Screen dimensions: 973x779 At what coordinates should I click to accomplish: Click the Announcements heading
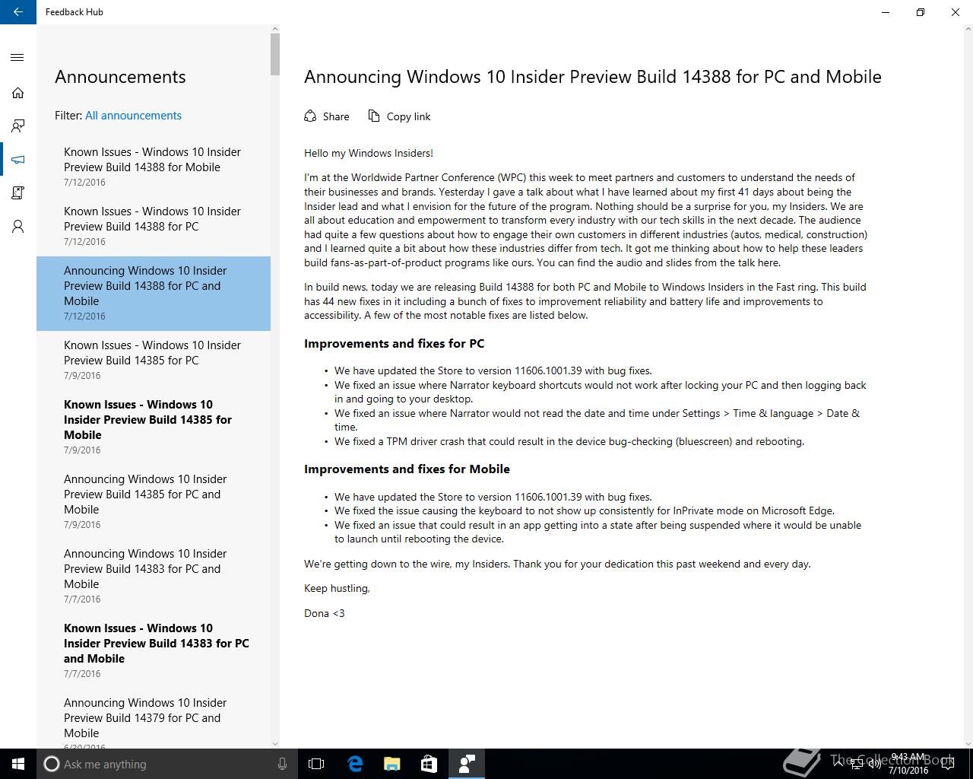pyautogui.click(x=120, y=77)
